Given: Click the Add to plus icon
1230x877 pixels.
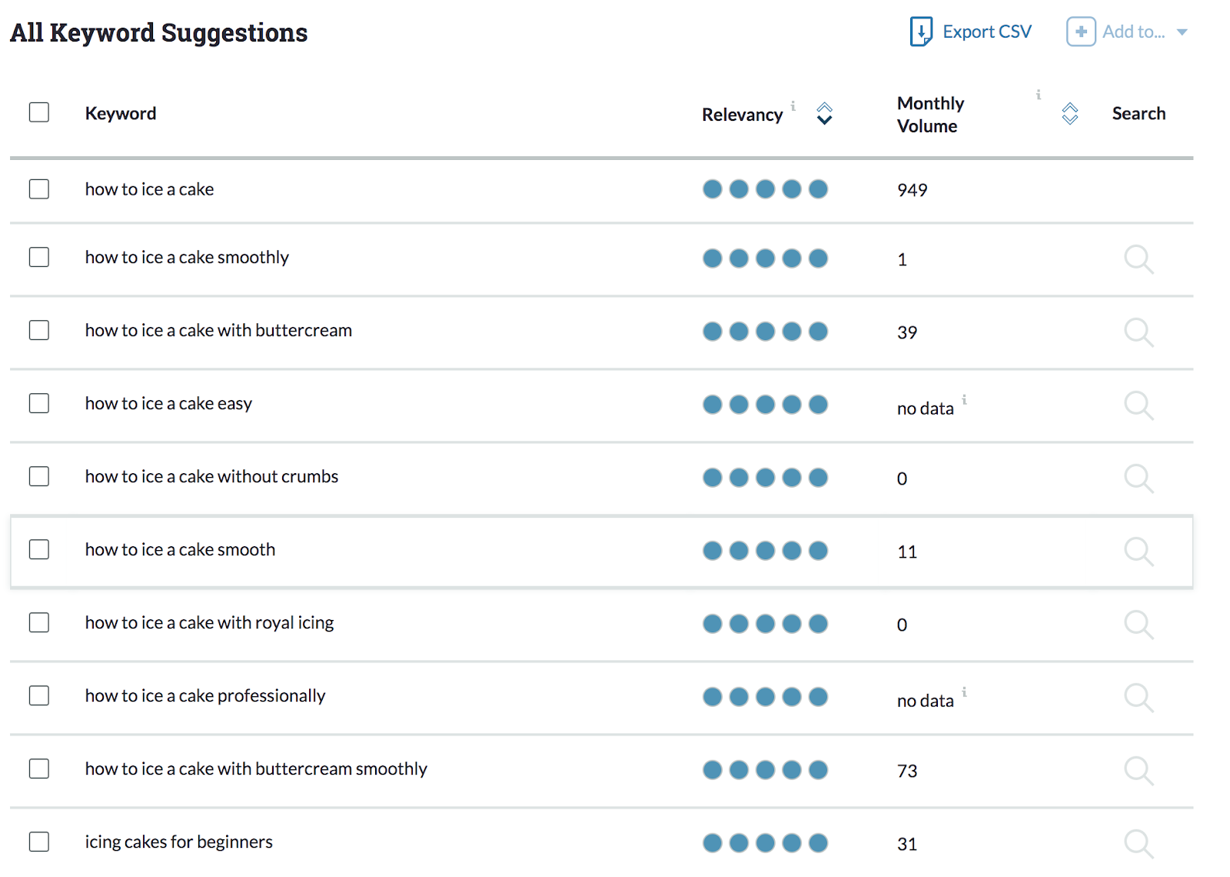Looking at the screenshot, I should [1081, 32].
